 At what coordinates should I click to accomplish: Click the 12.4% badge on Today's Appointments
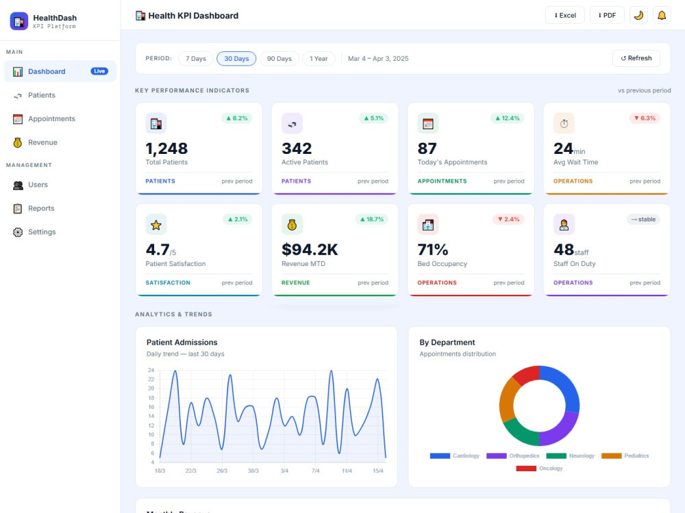(507, 118)
